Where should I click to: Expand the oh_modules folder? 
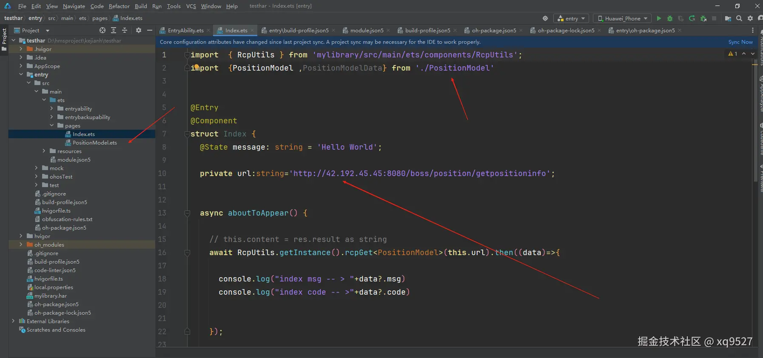pos(21,244)
